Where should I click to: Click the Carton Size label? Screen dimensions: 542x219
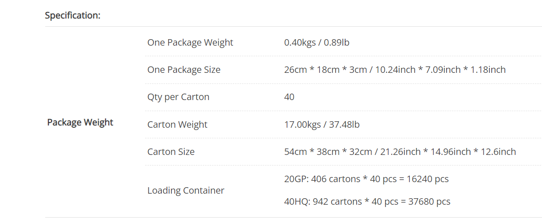pyautogui.click(x=171, y=152)
